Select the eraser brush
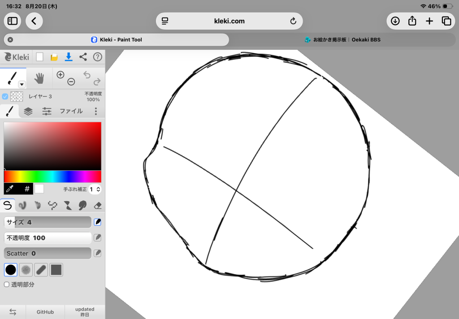459x319 pixels. 97,206
